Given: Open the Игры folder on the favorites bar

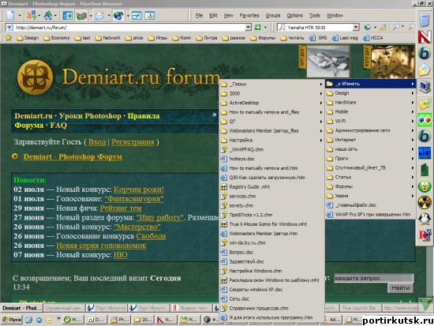Looking at the screenshot, I should [x=158, y=38].
